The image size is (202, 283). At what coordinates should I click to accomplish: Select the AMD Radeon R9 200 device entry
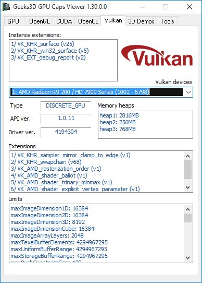pyautogui.click(x=101, y=92)
